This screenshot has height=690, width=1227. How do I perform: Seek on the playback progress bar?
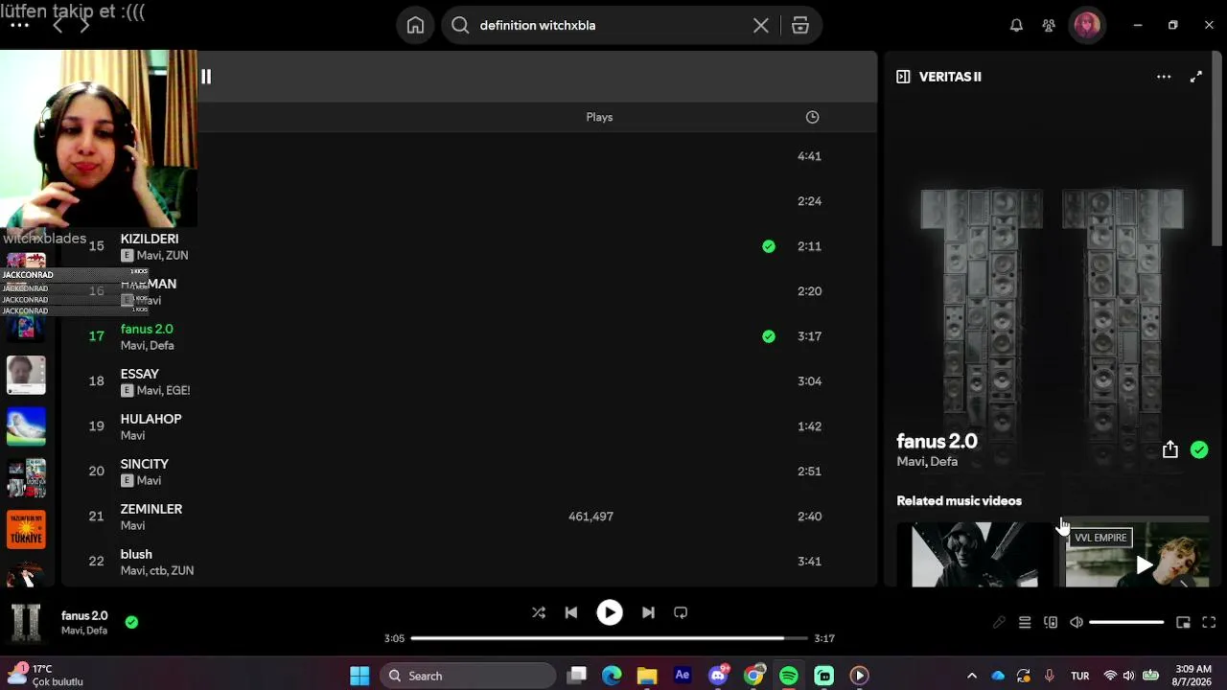pos(610,638)
